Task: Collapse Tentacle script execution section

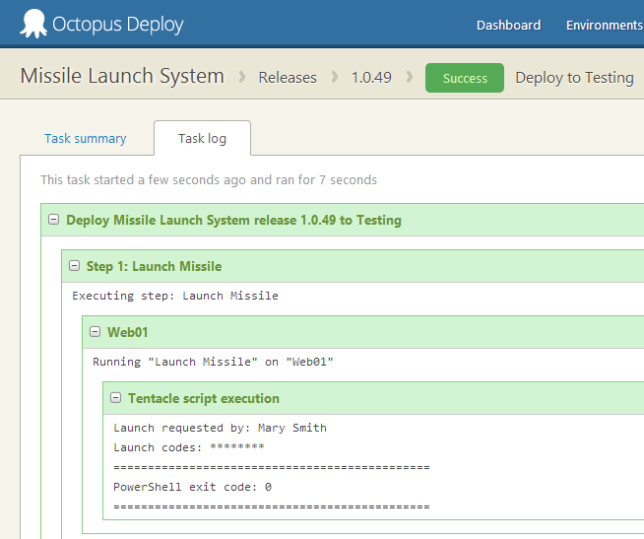Action: point(116,397)
